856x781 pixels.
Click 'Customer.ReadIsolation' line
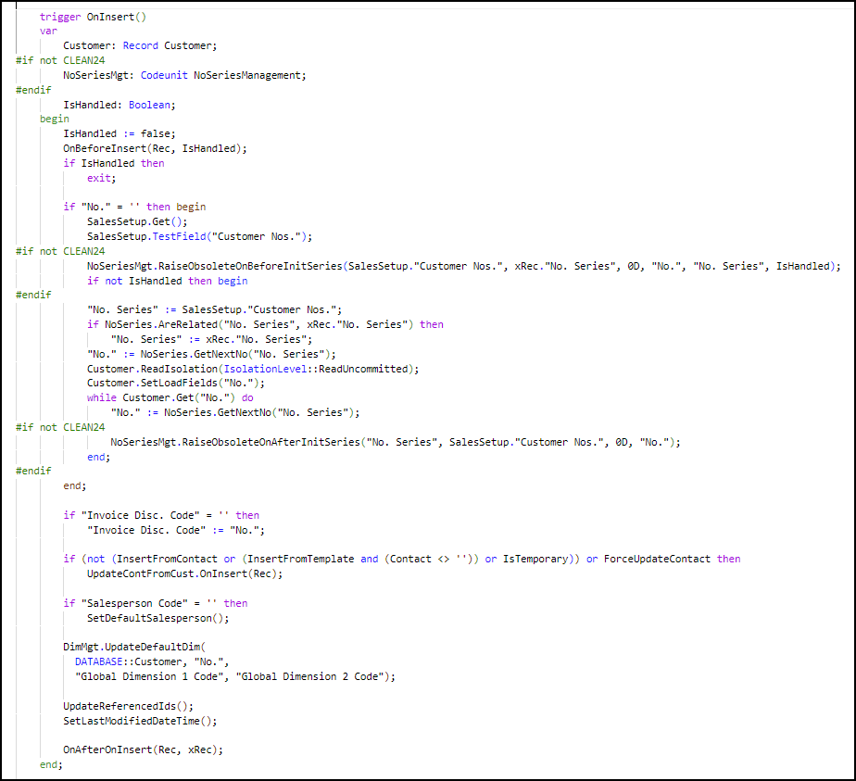(x=253, y=369)
